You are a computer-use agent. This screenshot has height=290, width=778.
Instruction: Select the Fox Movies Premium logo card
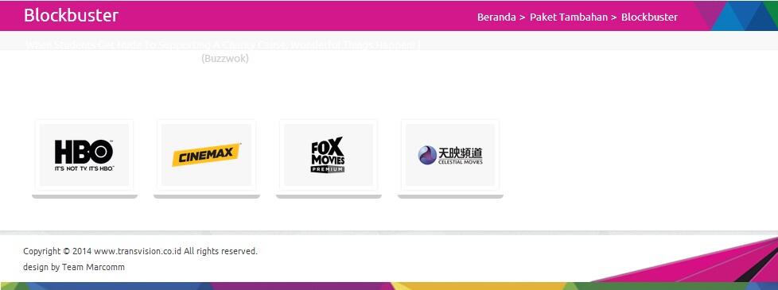(x=328, y=155)
